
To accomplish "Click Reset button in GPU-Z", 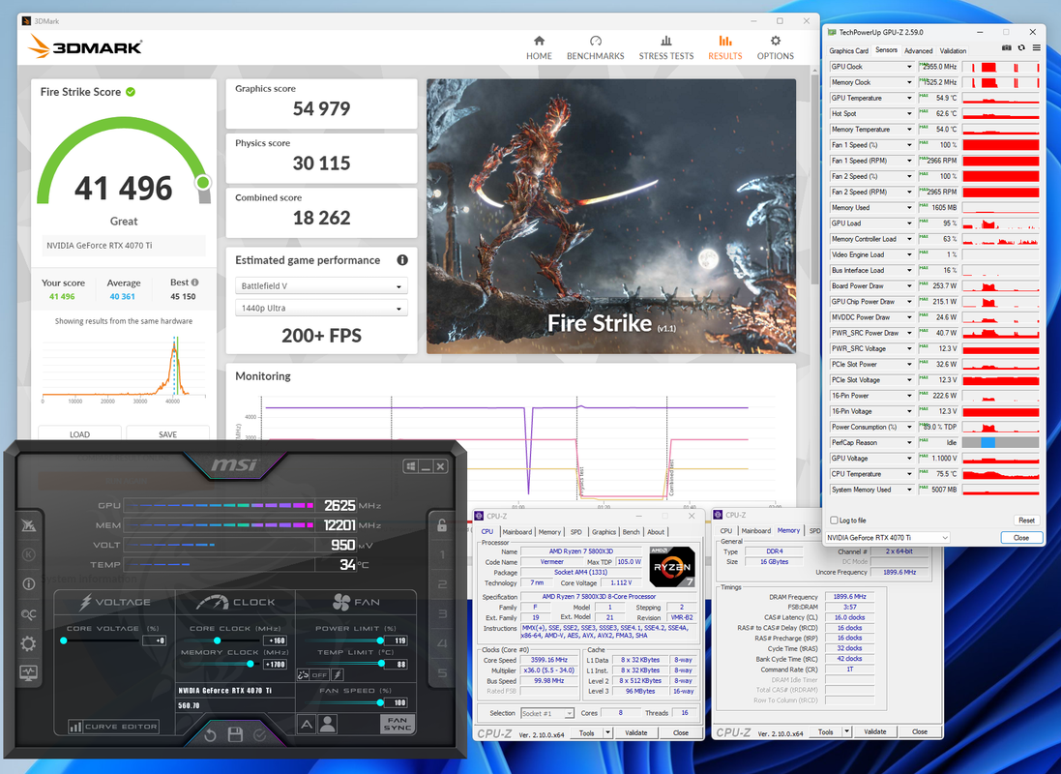I will pyautogui.click(x=1026, y=521).
